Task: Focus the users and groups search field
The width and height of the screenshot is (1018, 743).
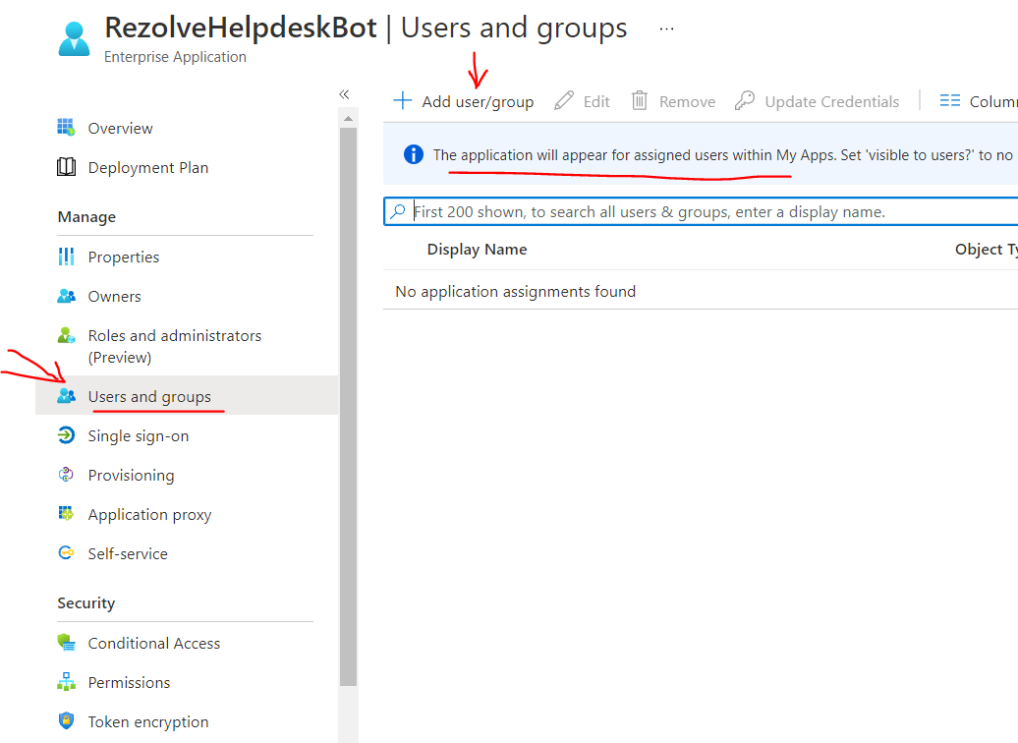Action: 701,211
